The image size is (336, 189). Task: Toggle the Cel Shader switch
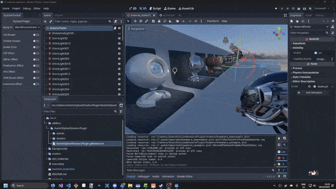pos(37,35)
